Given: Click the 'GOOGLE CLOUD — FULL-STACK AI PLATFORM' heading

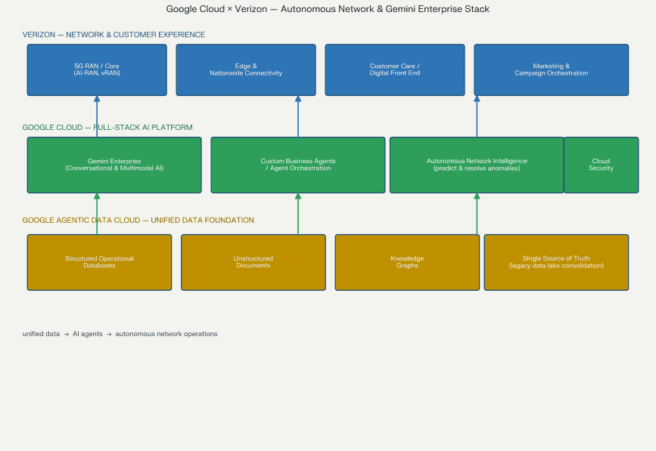Looking at the screenshot, I should tap(107, 128).
